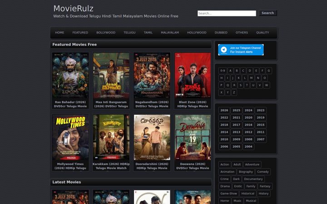
Task: Click the MovieRulz site title
Action: click(74, 9)
